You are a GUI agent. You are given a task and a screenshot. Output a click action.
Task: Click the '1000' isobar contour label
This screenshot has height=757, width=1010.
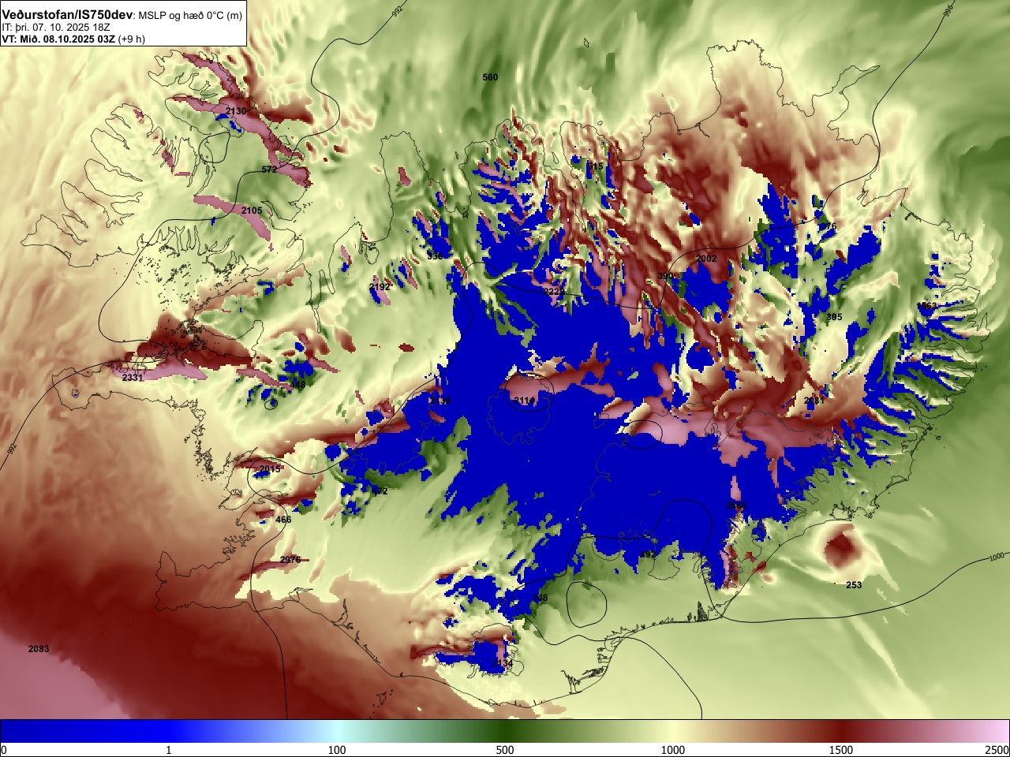coord(997,557)
